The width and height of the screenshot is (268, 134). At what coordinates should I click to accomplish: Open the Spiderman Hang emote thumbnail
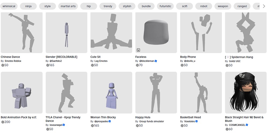pyautogui.click(x=246, y=32)
